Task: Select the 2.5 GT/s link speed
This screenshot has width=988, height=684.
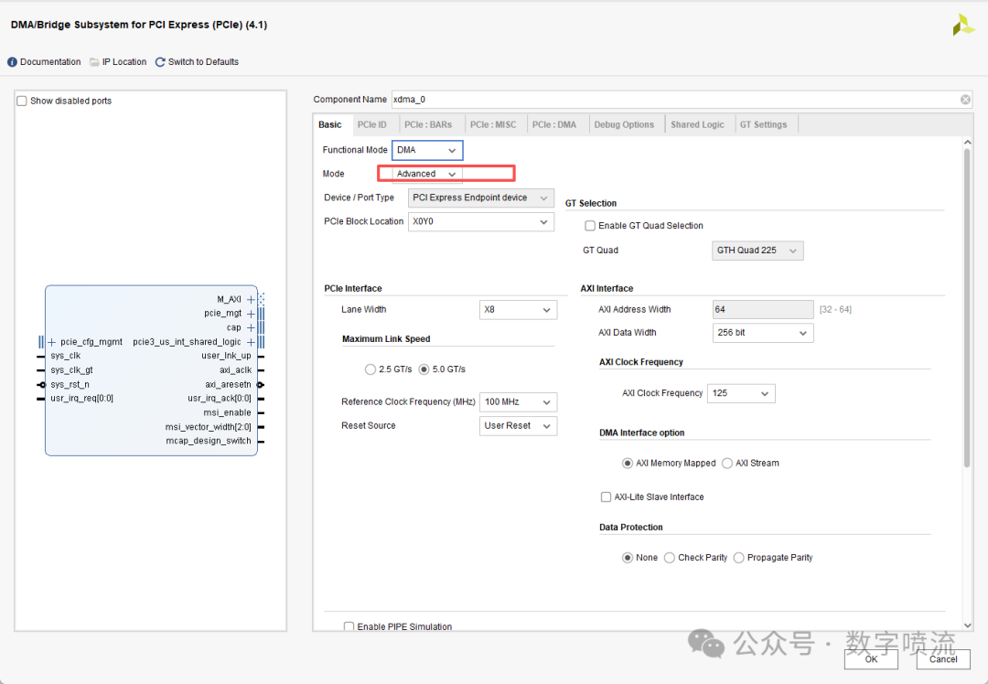Action: click(370, 369)
